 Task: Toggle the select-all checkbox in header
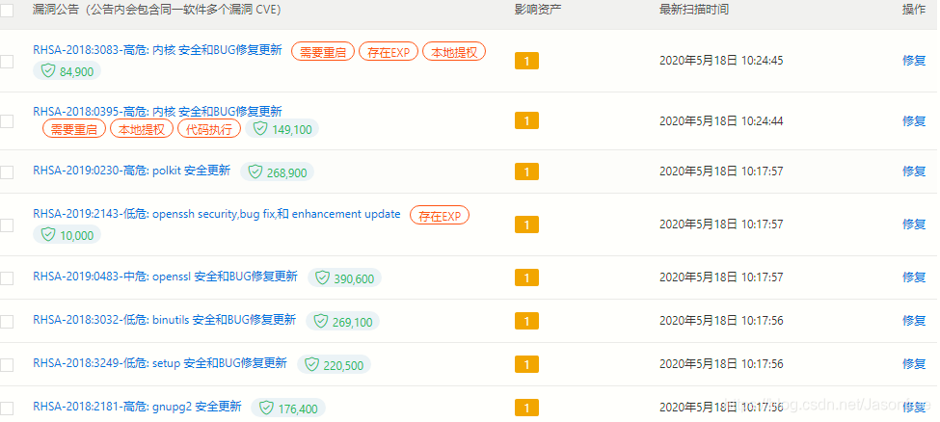[7, 11]
